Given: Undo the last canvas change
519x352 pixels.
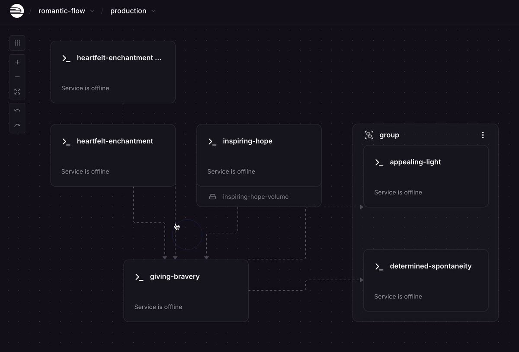Looking at the screenshot, I should 17,111.
